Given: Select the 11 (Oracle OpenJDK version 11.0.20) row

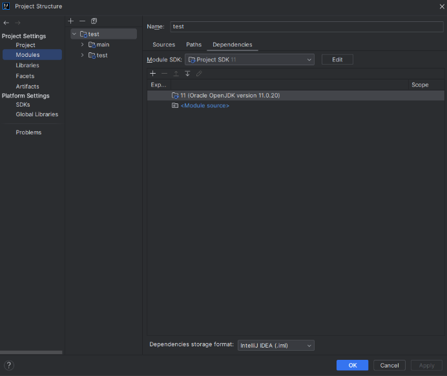Looking at the screenshot, I should (x=296, y=96).
